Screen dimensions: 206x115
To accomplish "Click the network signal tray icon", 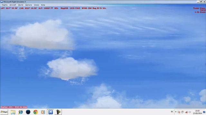I will pos(186,112).
